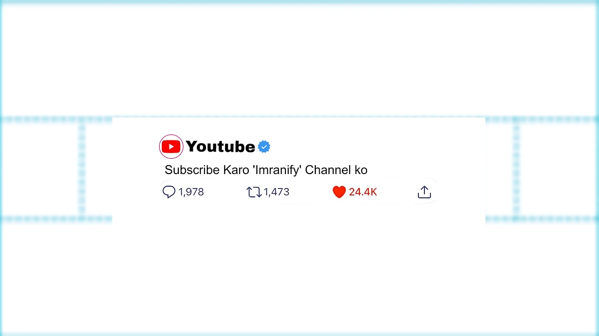
Task: Click the 1,978 comment count
Action: [191, 192]
